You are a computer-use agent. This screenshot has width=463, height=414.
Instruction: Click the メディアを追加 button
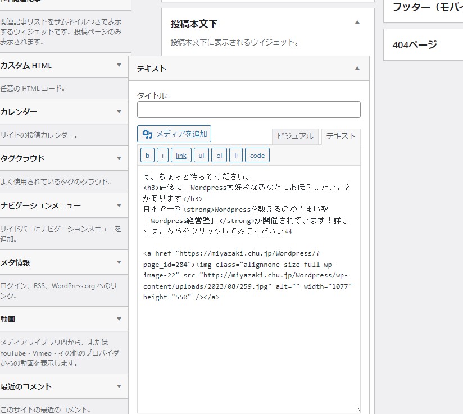(x=174, y=134)
